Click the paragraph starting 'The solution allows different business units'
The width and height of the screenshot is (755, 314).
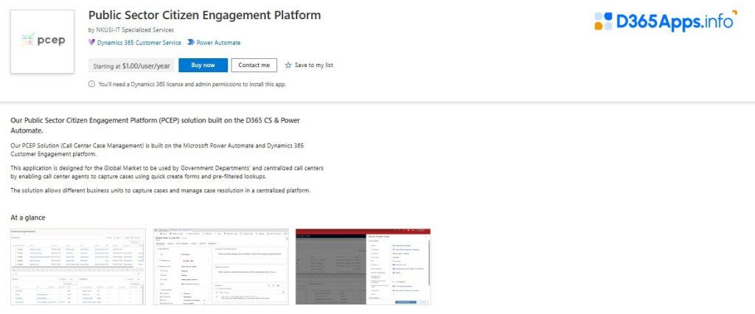pyautogui.click(x=160, y=190)
